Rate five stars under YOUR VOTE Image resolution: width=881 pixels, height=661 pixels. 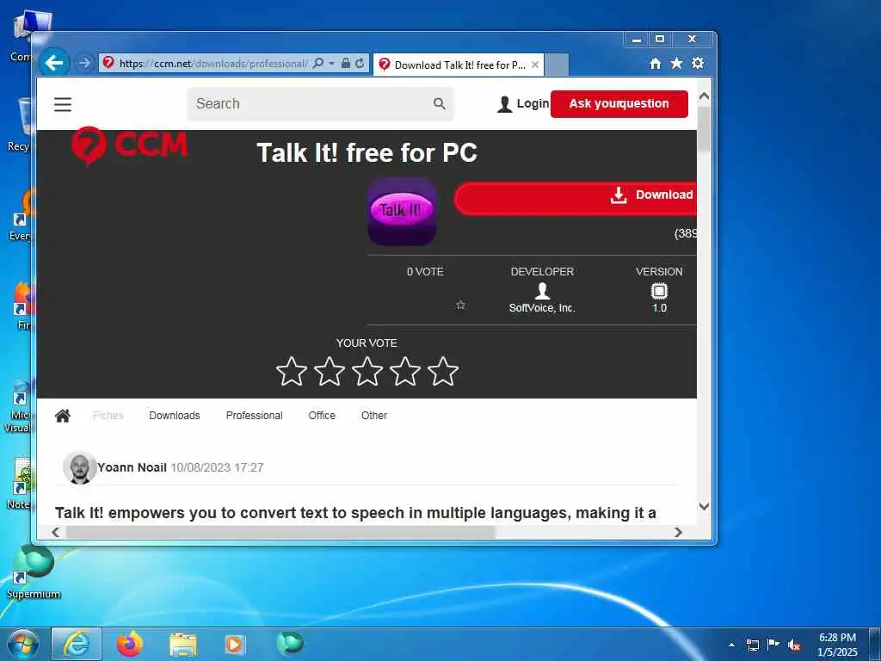(443, 372)
